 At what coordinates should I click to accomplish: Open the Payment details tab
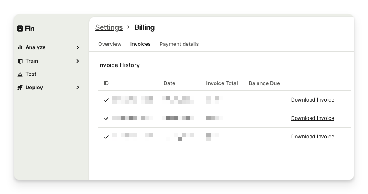pos(179,44)
